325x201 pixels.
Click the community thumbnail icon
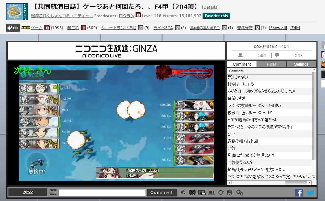(x=17, y=12)
